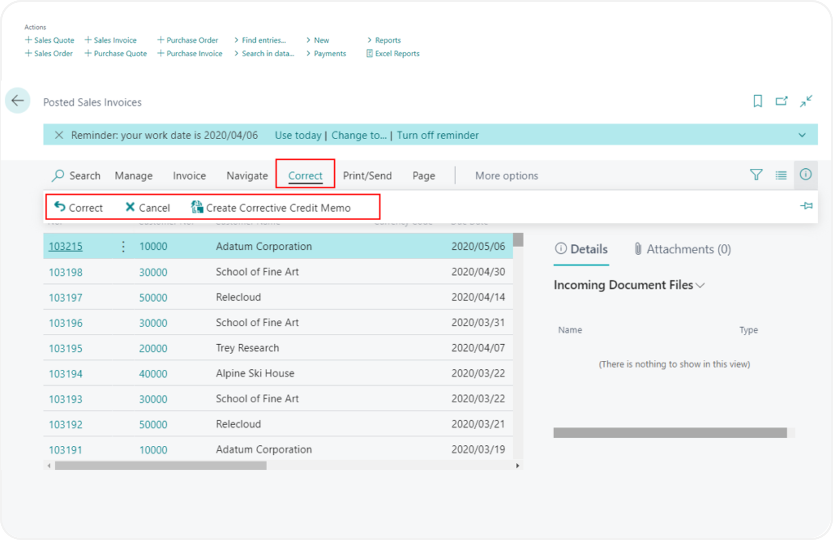Viewport: 833px width, 540px height.
Task: Open the Page menu
Action: pyautogui.click(x=424, y=176)
